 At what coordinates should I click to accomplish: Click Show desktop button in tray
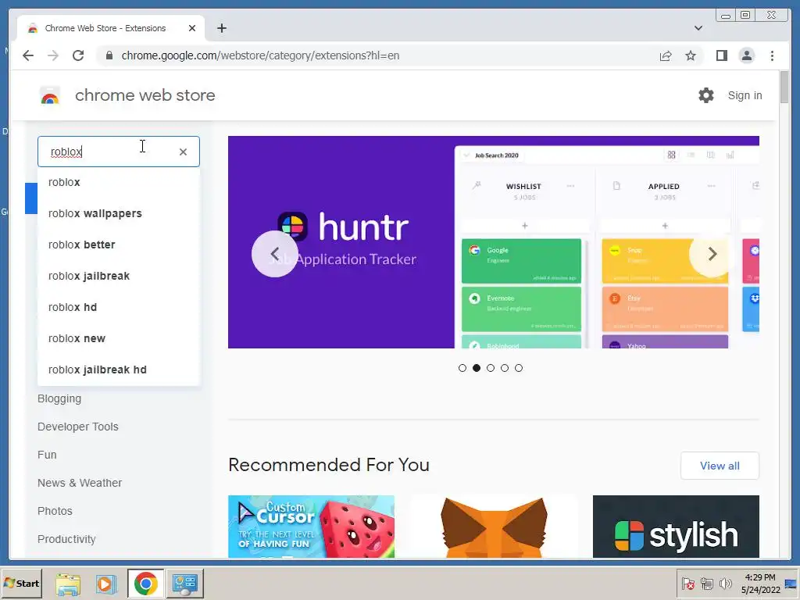click(791, 584)
